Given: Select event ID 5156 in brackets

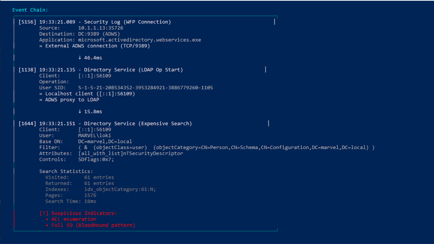Looking at the screenshot, I should click(27, 22).
